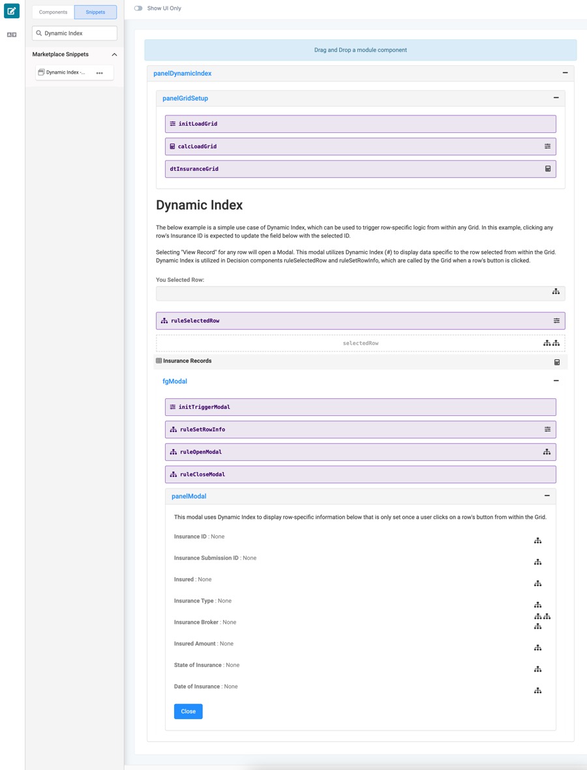The width and height of the screenshot is (587, 770).
Task: Select the Snippets tab
Action: coord(95,12)
